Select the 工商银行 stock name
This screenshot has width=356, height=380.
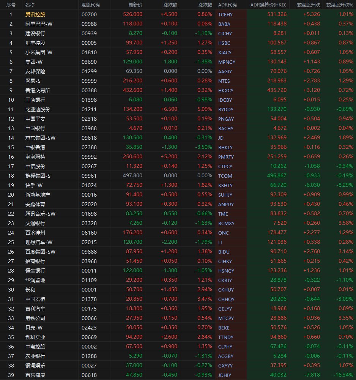click(35, 100)
